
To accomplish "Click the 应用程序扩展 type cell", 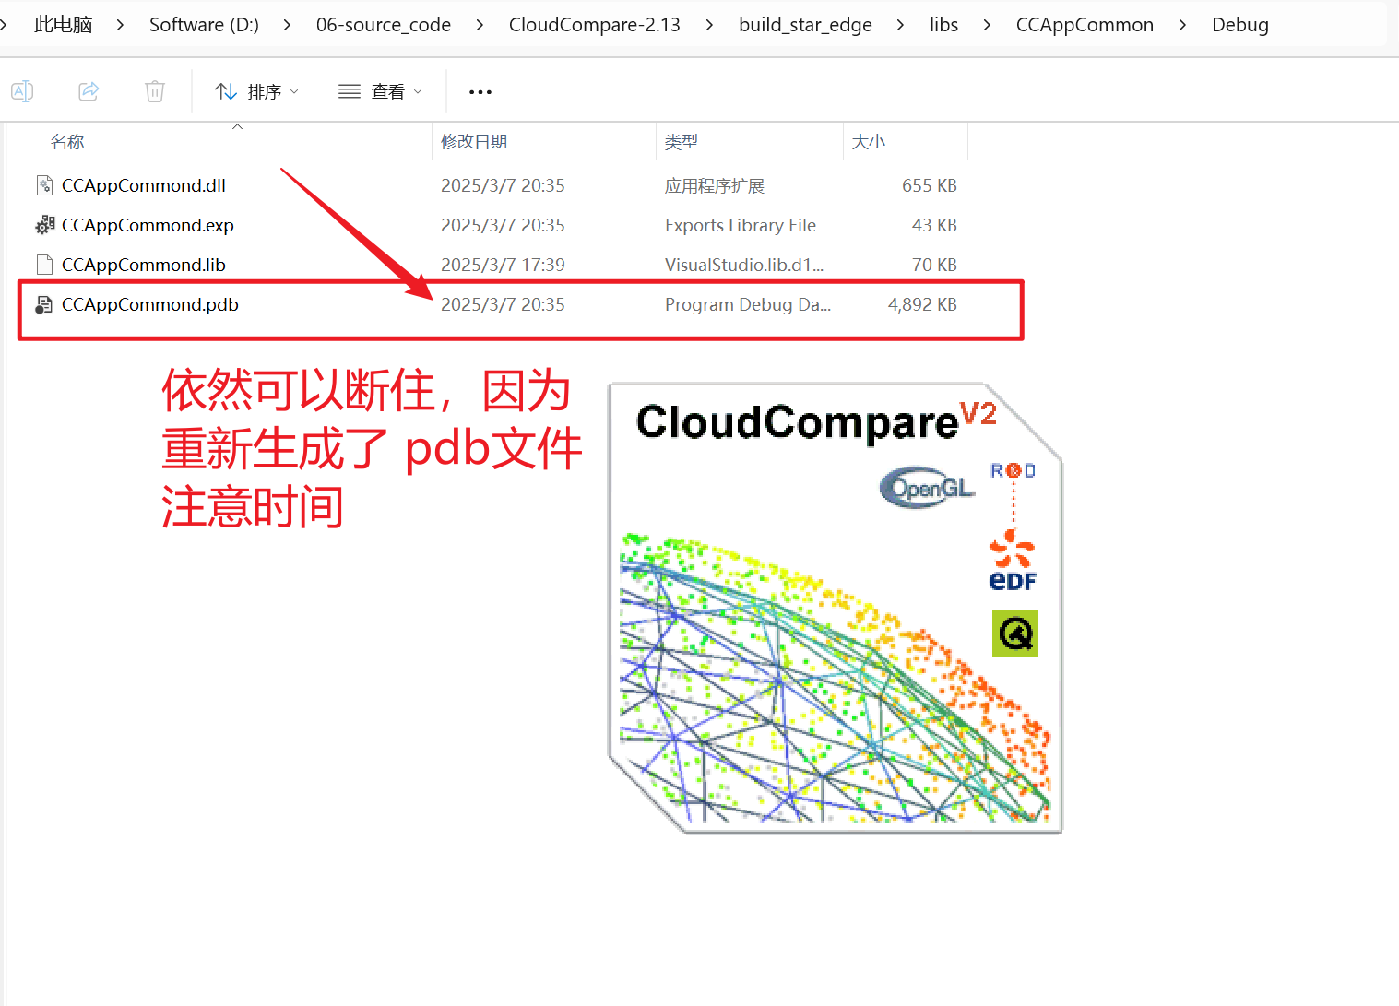I will [715, 185].
